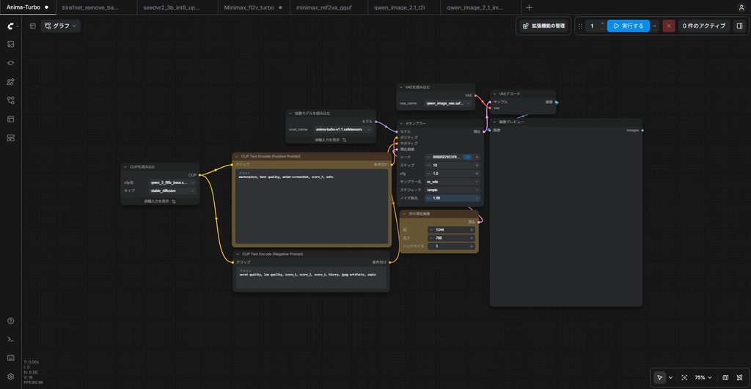This screenshot has width=751, height=389.
Task: Click the 実行する run button
Action: point(629,26)
